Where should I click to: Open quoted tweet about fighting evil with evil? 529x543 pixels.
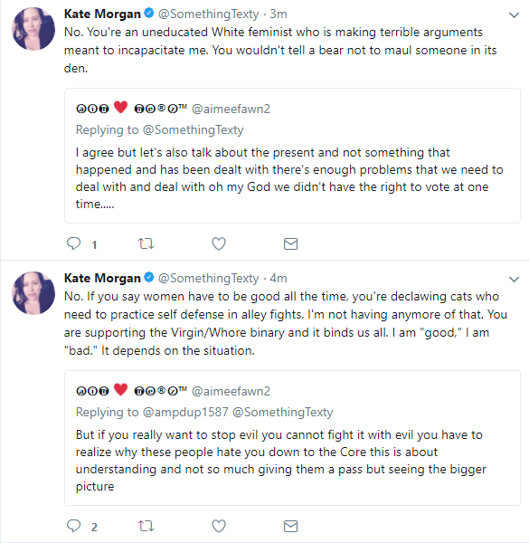pyautogui.click(x=292, y=438)
